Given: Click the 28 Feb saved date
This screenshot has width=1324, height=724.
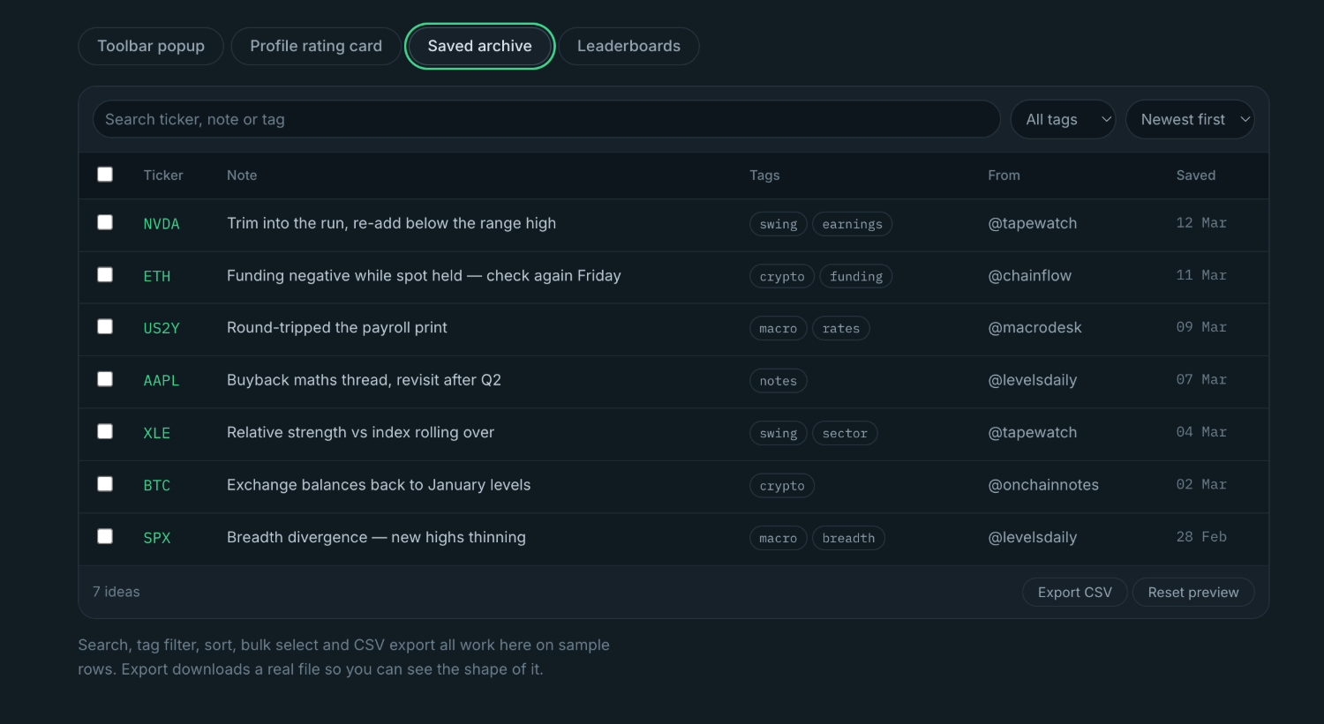Looking at the screenshot, I should click(x=1201, y=537).
